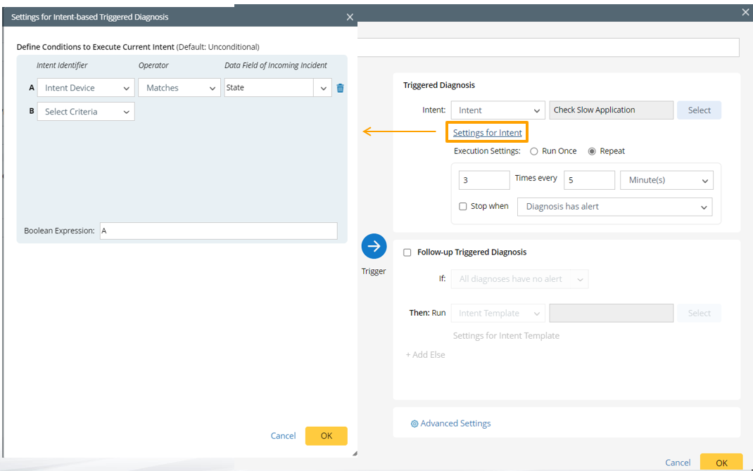Expand the Diagnosis has alert dropdown
The image size is (753, 471).
coord(614,207)
